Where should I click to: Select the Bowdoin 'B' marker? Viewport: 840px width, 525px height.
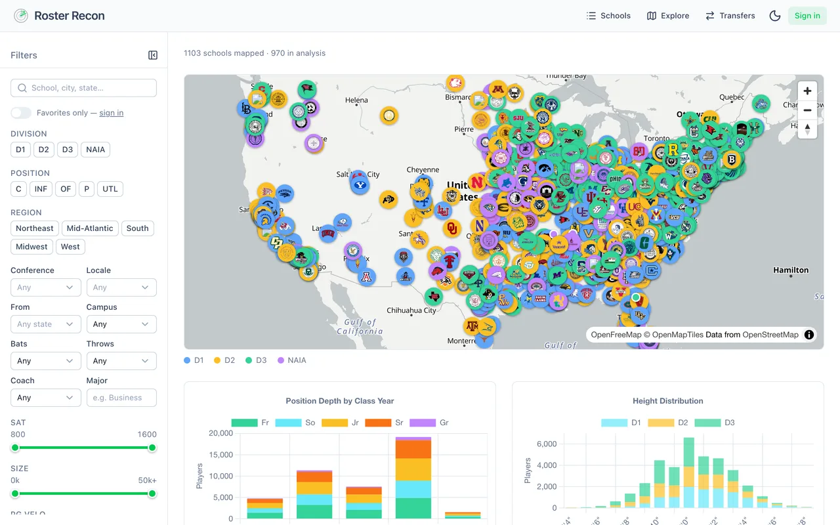(x=731, y=159)
